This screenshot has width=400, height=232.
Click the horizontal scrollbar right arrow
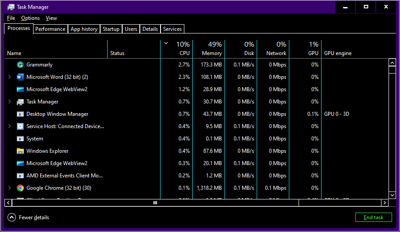(x=385, y=203)
